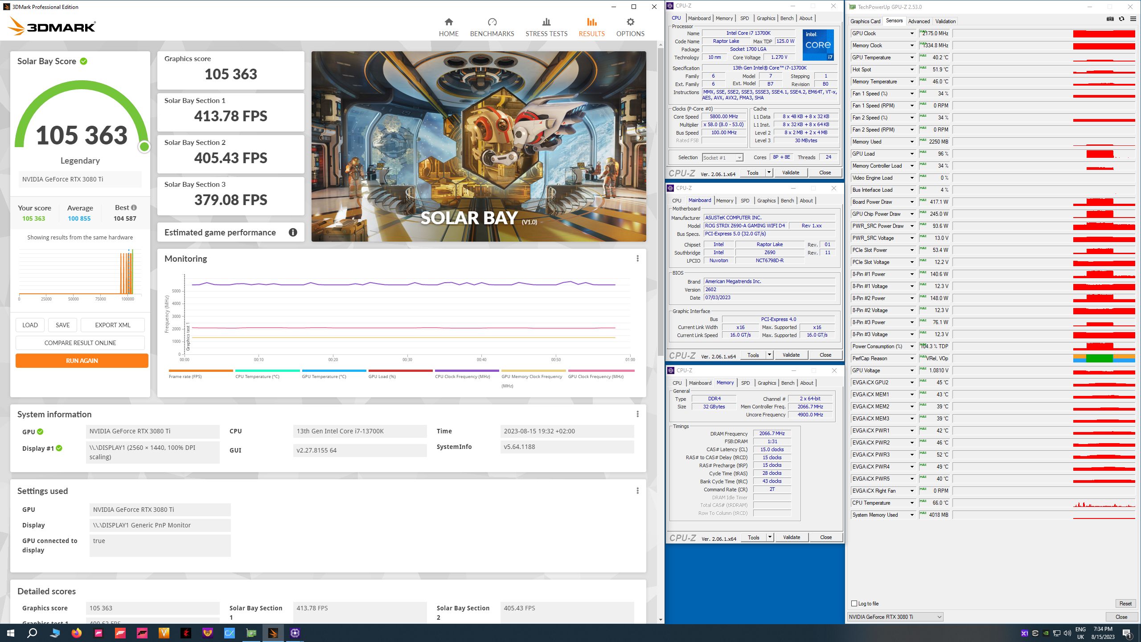Switch to 3DMark in the taskbar

(x=273, y=633)
